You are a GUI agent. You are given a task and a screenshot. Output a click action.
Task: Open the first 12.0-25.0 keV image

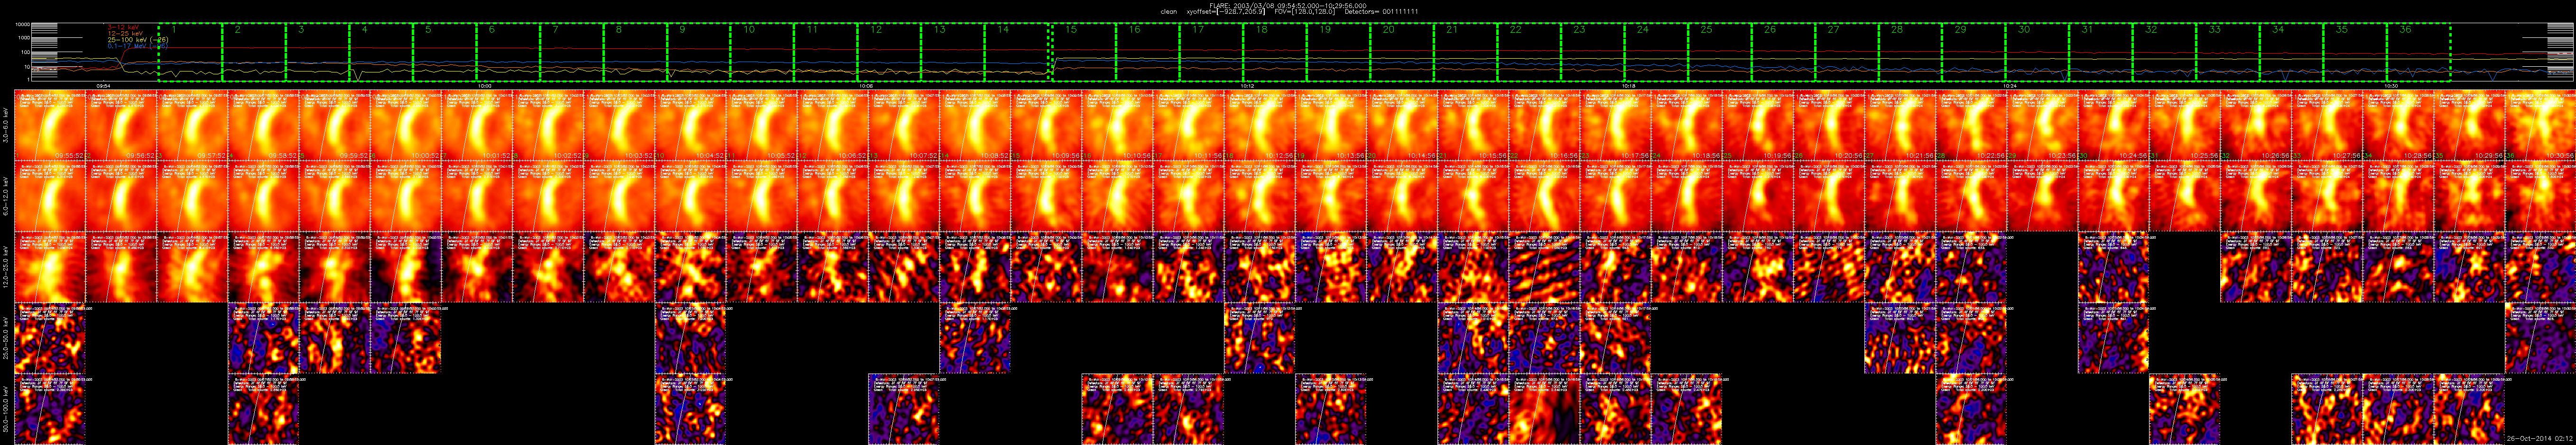point(50,268)
